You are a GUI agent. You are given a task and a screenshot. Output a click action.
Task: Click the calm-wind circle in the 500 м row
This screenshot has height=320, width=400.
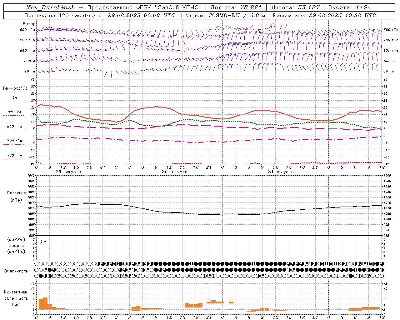click(x=125, y=61)
